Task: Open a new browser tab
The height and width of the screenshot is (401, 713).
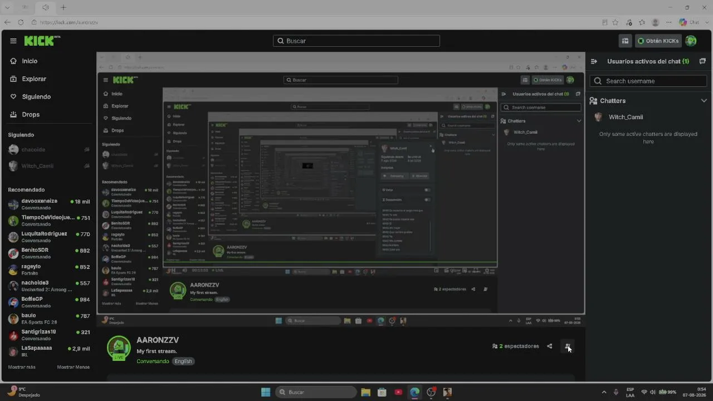Action: [64, 7]
